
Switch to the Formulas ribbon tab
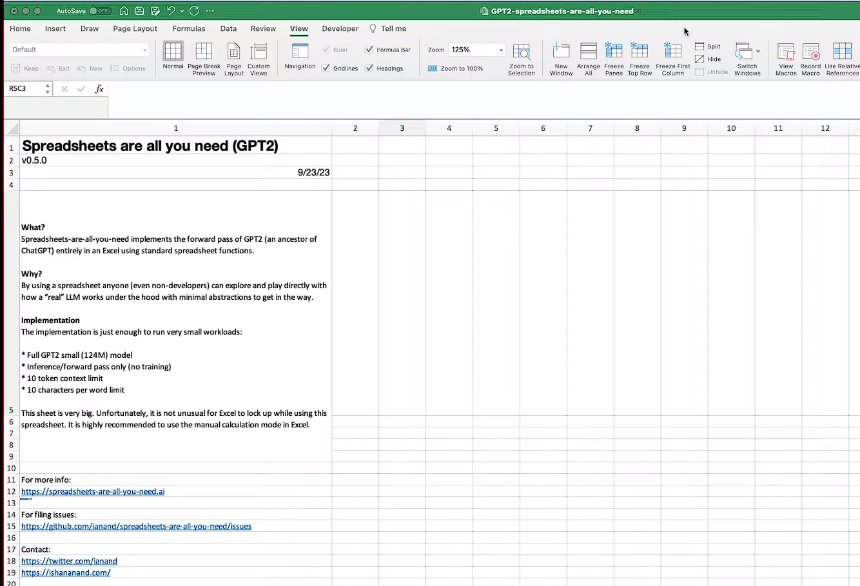[x=188, y=28]
